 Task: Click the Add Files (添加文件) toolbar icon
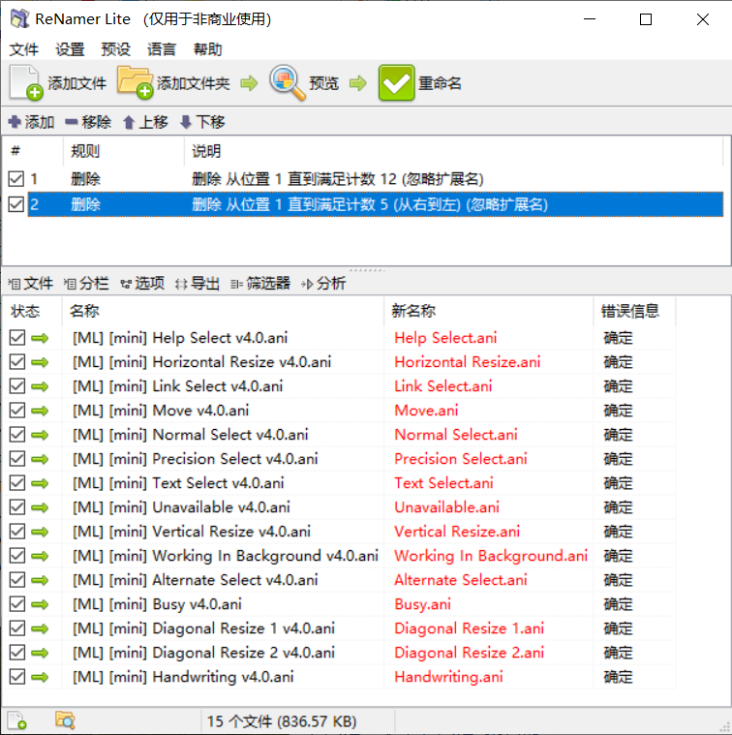point(26,83)
